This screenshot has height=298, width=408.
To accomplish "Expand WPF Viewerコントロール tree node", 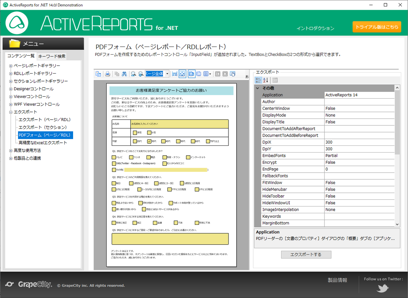I will click(x=11, y=104).
